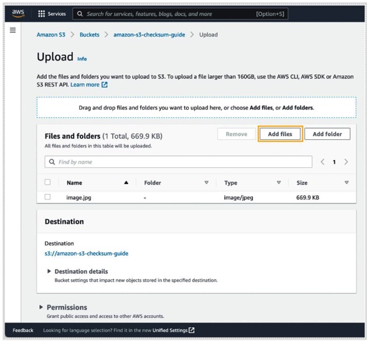Sort by the Folder column arrow
367x344 pixels.
click(x=206, y=183)
